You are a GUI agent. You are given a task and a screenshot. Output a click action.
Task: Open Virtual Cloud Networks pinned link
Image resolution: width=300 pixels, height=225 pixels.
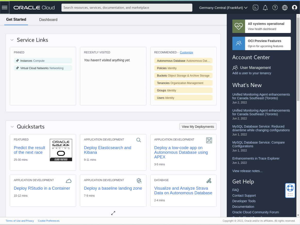(43, 68)
